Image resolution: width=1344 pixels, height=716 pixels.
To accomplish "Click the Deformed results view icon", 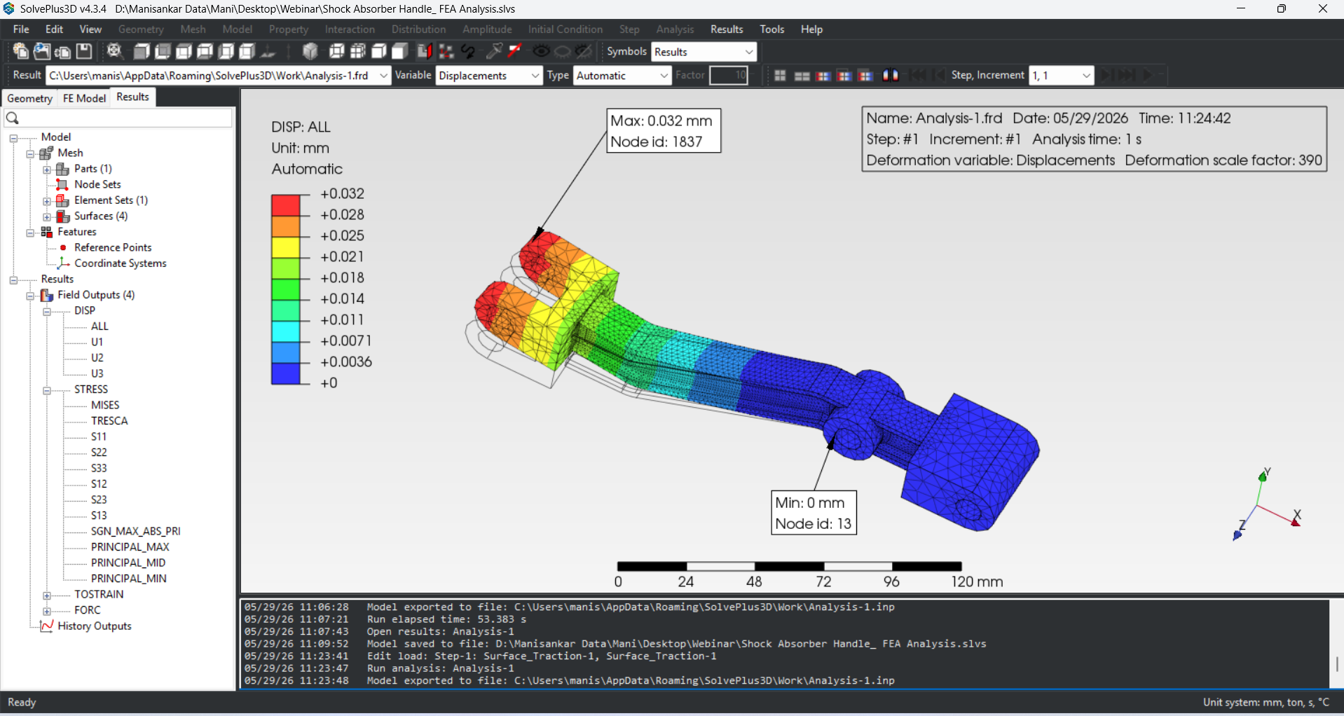I will 802,75.
